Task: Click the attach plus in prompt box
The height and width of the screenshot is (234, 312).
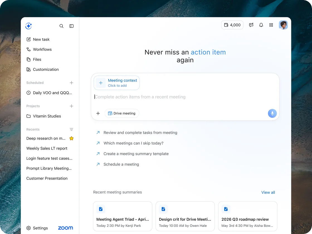Action: point(98,113)
